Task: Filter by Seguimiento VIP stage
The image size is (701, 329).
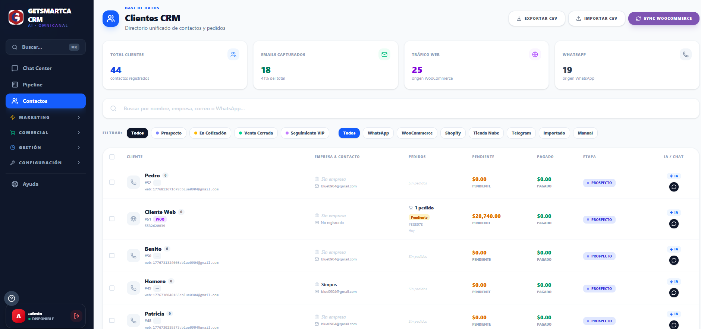Action: tap(305, 133)
